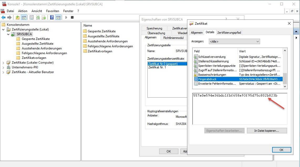Click the Up one level folder icon
Viewport: 300px width, 167px height.
pos(17,17)
